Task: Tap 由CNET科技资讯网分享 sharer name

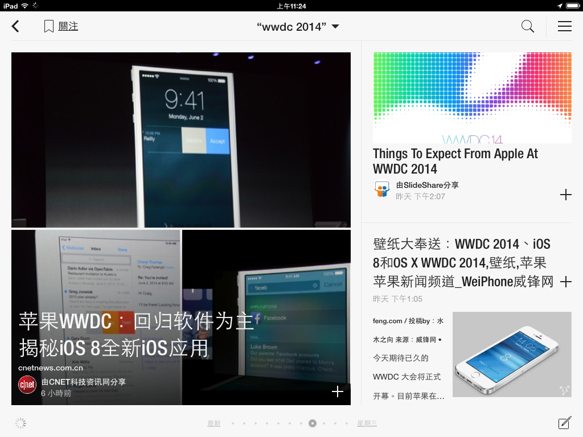Action: tap(83, 382)
